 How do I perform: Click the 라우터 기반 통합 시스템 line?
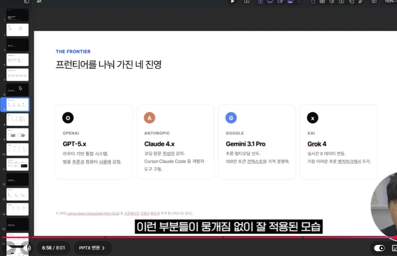point(85,154)
